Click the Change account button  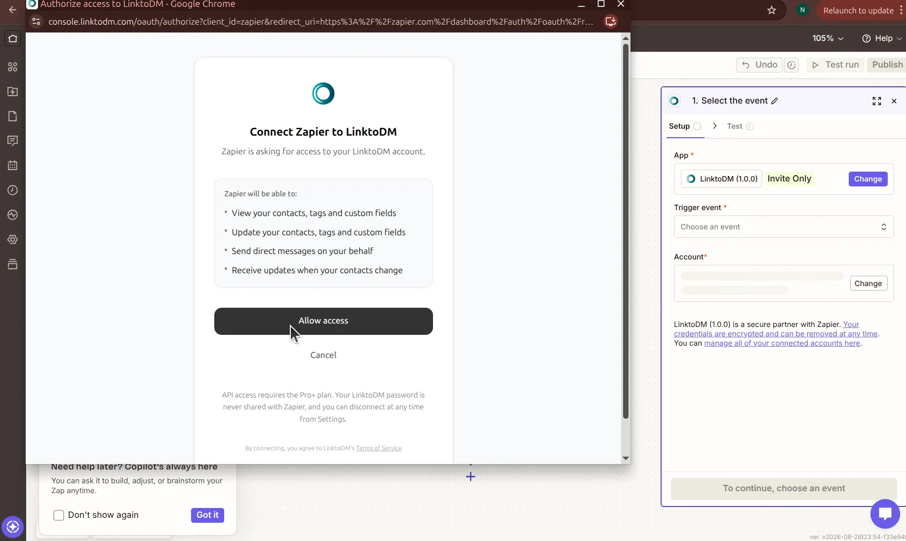click(868, 284)
